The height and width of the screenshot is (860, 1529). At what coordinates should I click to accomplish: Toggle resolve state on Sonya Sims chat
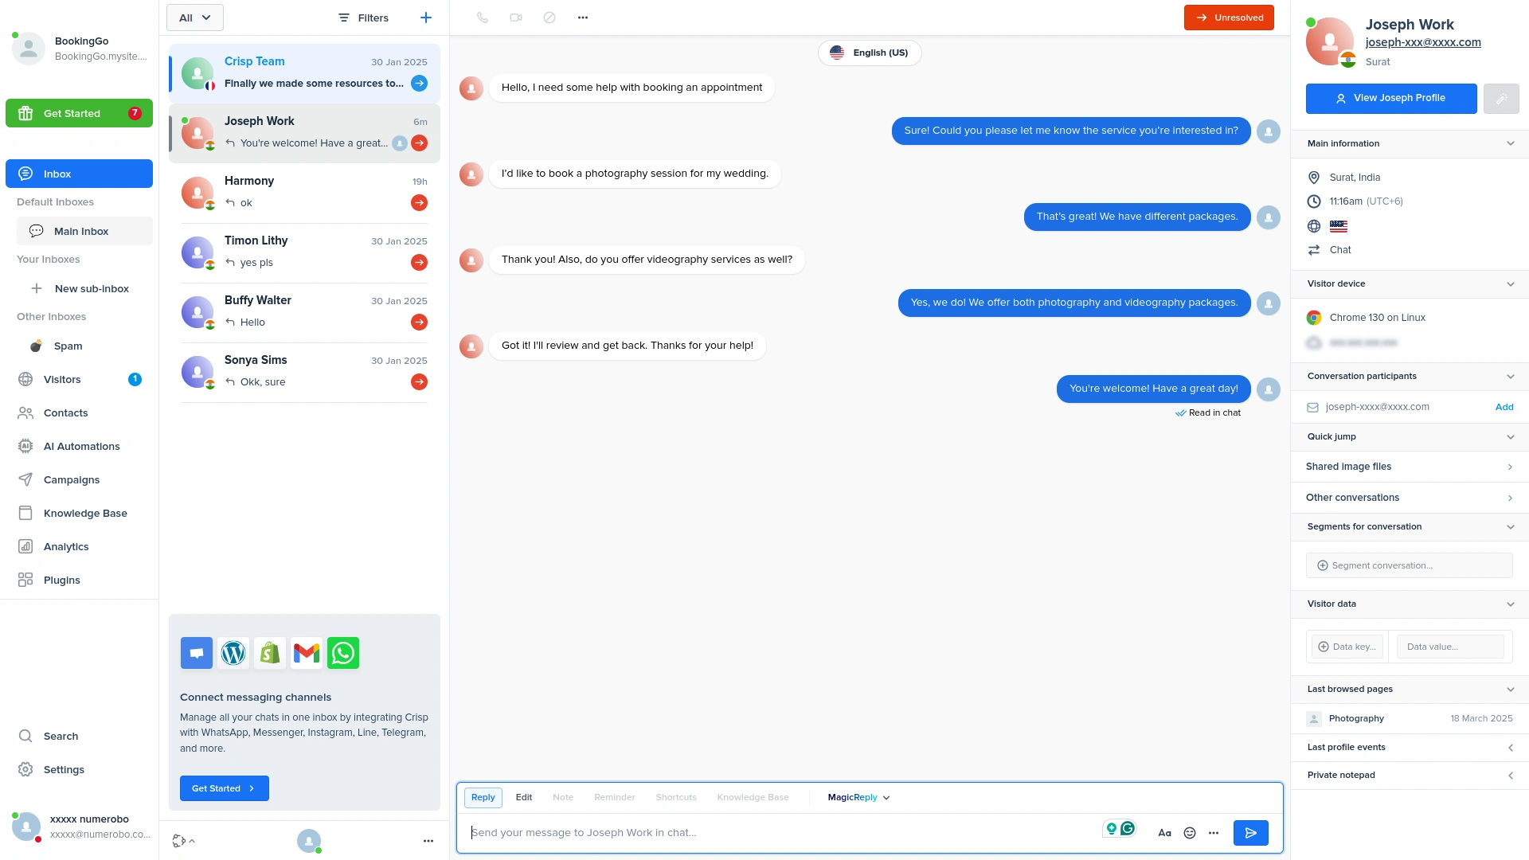point(419,382)
